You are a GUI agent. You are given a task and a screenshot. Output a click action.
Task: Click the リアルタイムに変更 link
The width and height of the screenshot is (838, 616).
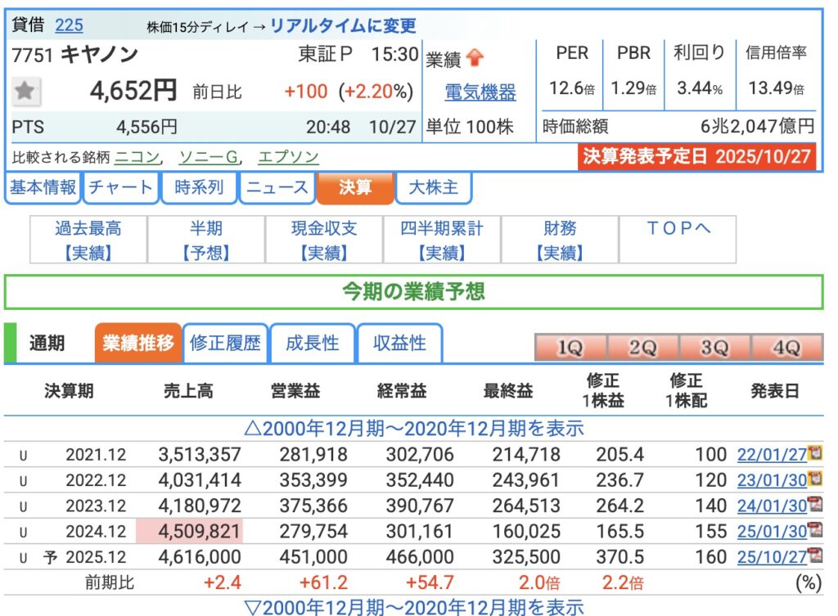click(342, 26)
